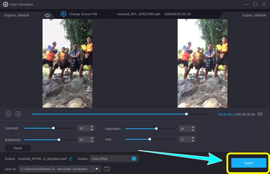Increase the Saturation value with up arrow
270x174 pixels.
click(x=193, y=127)
